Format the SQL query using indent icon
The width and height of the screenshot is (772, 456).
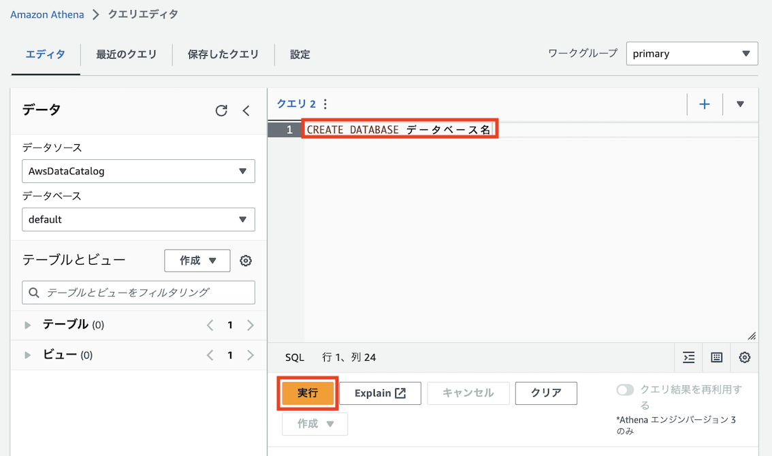(x=688, y=357)
